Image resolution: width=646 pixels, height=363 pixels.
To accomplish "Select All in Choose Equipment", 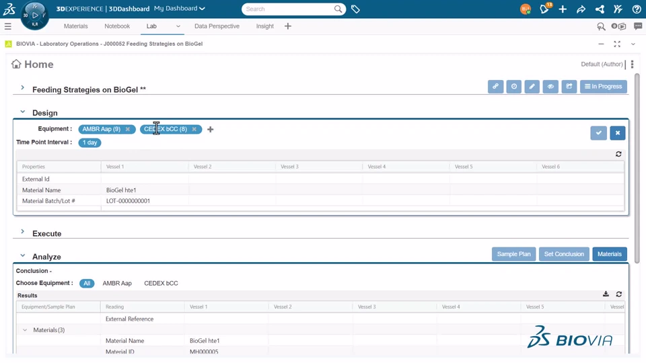I will pos(87,283).
